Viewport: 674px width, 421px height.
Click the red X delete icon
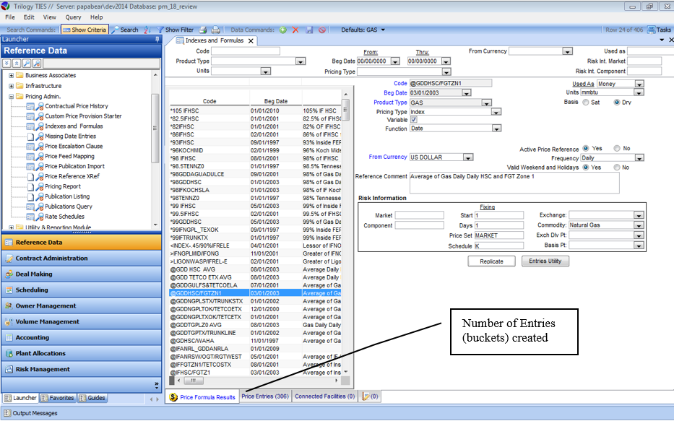coord(295,30)
